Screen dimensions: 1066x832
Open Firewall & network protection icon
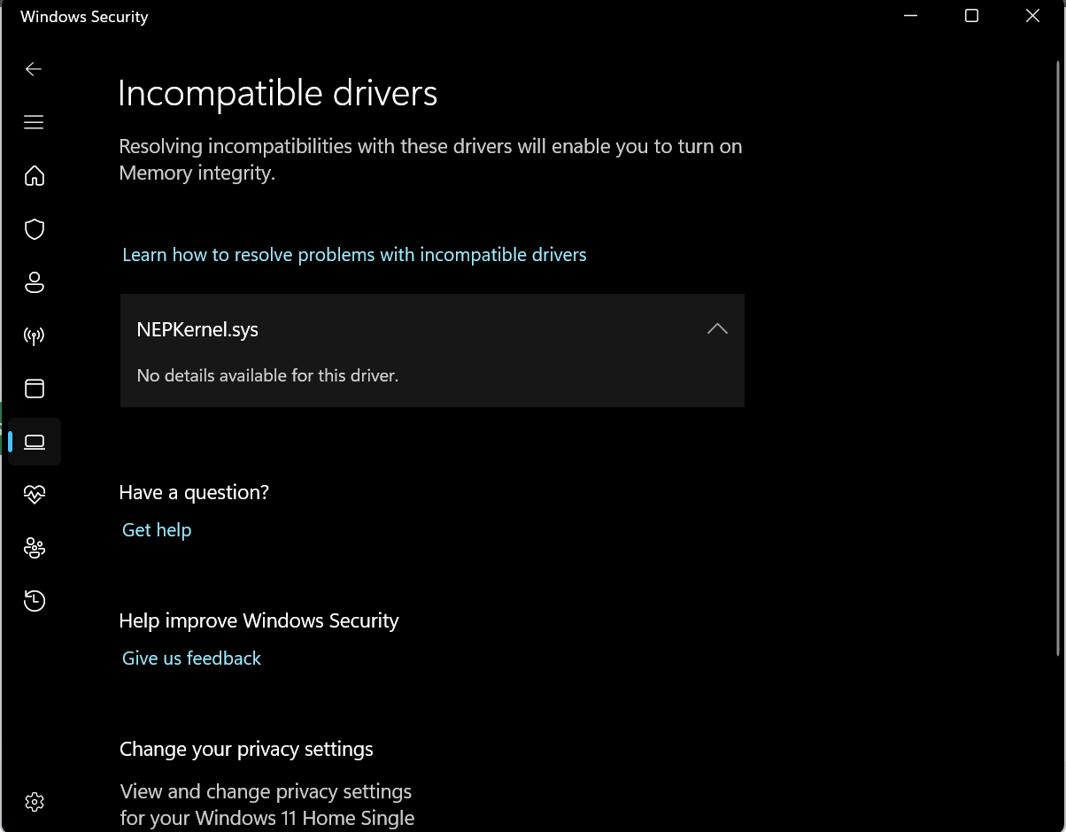coord(35,335)
